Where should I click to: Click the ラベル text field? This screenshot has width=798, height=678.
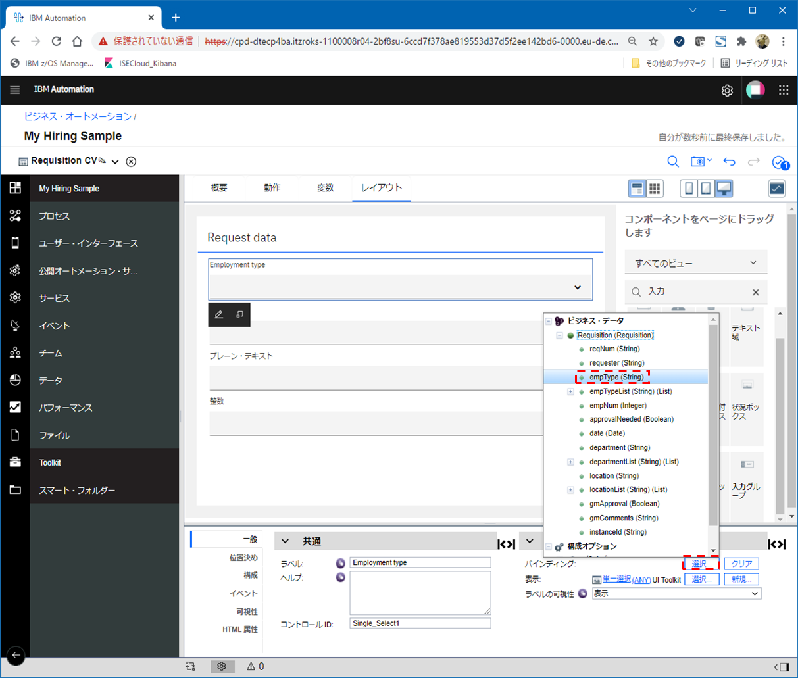coord(420,562)
